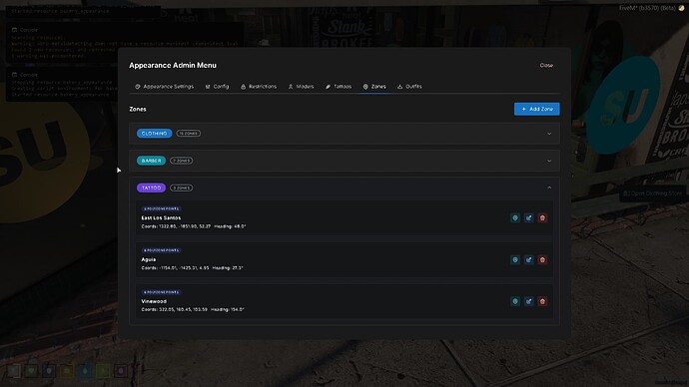The image size is (689, 387).
Task: Click the polyzone points badge above Vinewood
Action: [161, 292]
